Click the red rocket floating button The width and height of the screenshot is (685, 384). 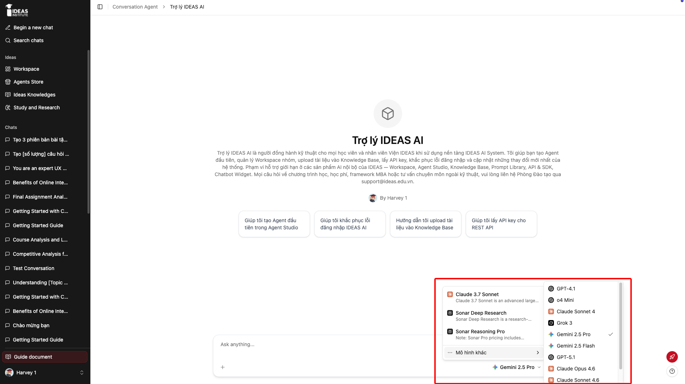[x=672, y=356]
